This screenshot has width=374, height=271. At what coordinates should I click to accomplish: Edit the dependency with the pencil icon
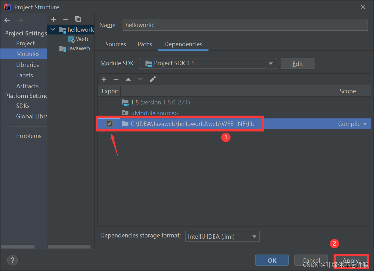click(x=152, y=79)
